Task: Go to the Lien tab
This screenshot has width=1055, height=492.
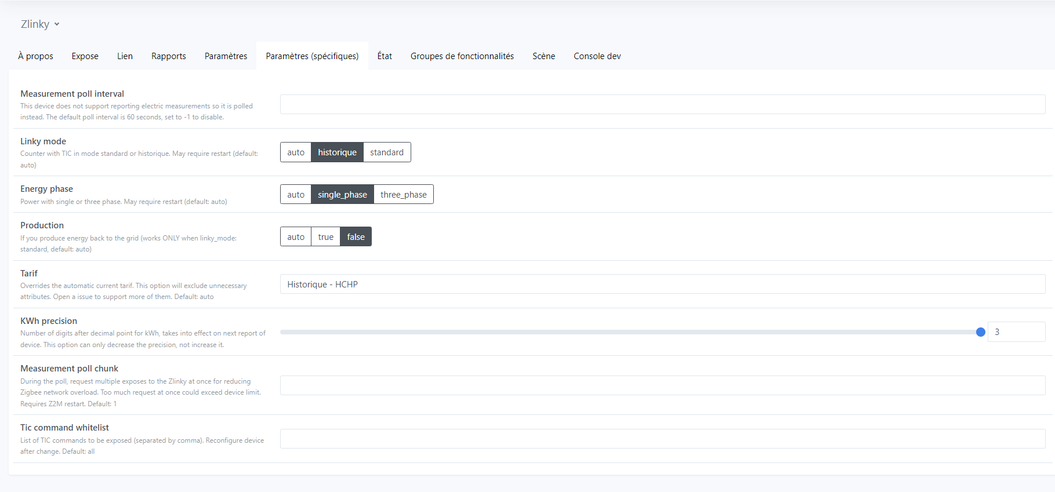Action: [x=125, y=56]
